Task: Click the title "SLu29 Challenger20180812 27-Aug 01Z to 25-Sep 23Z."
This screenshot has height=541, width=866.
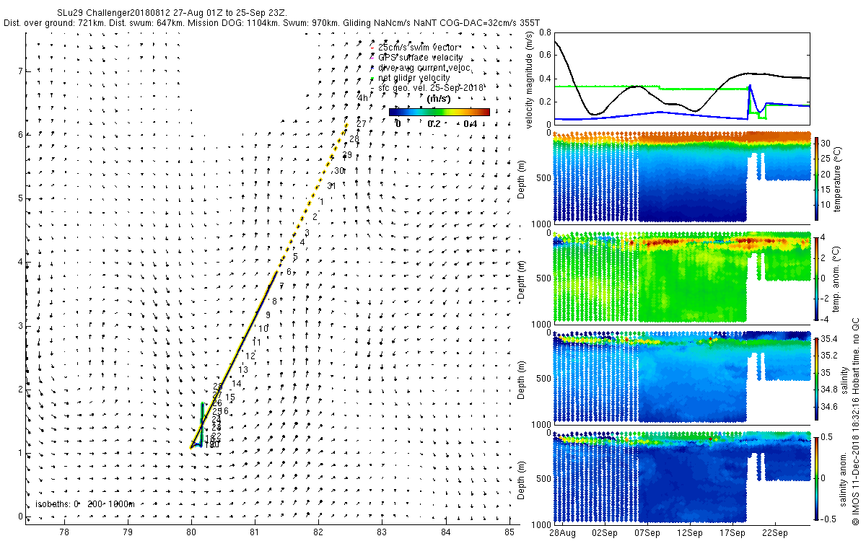Action: (172, 13)
